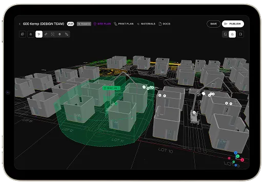Switch to the 2D plan view icon
Viewport: 264px width, 185px height.
click(226, 34)
